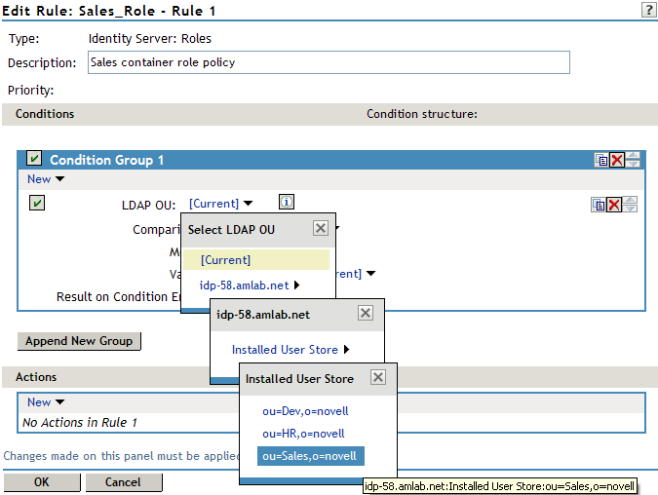The height and width of the screenshot is (495, 658).
Task: Toggle the Condition Group 1 checkbox
Action: 34,159
